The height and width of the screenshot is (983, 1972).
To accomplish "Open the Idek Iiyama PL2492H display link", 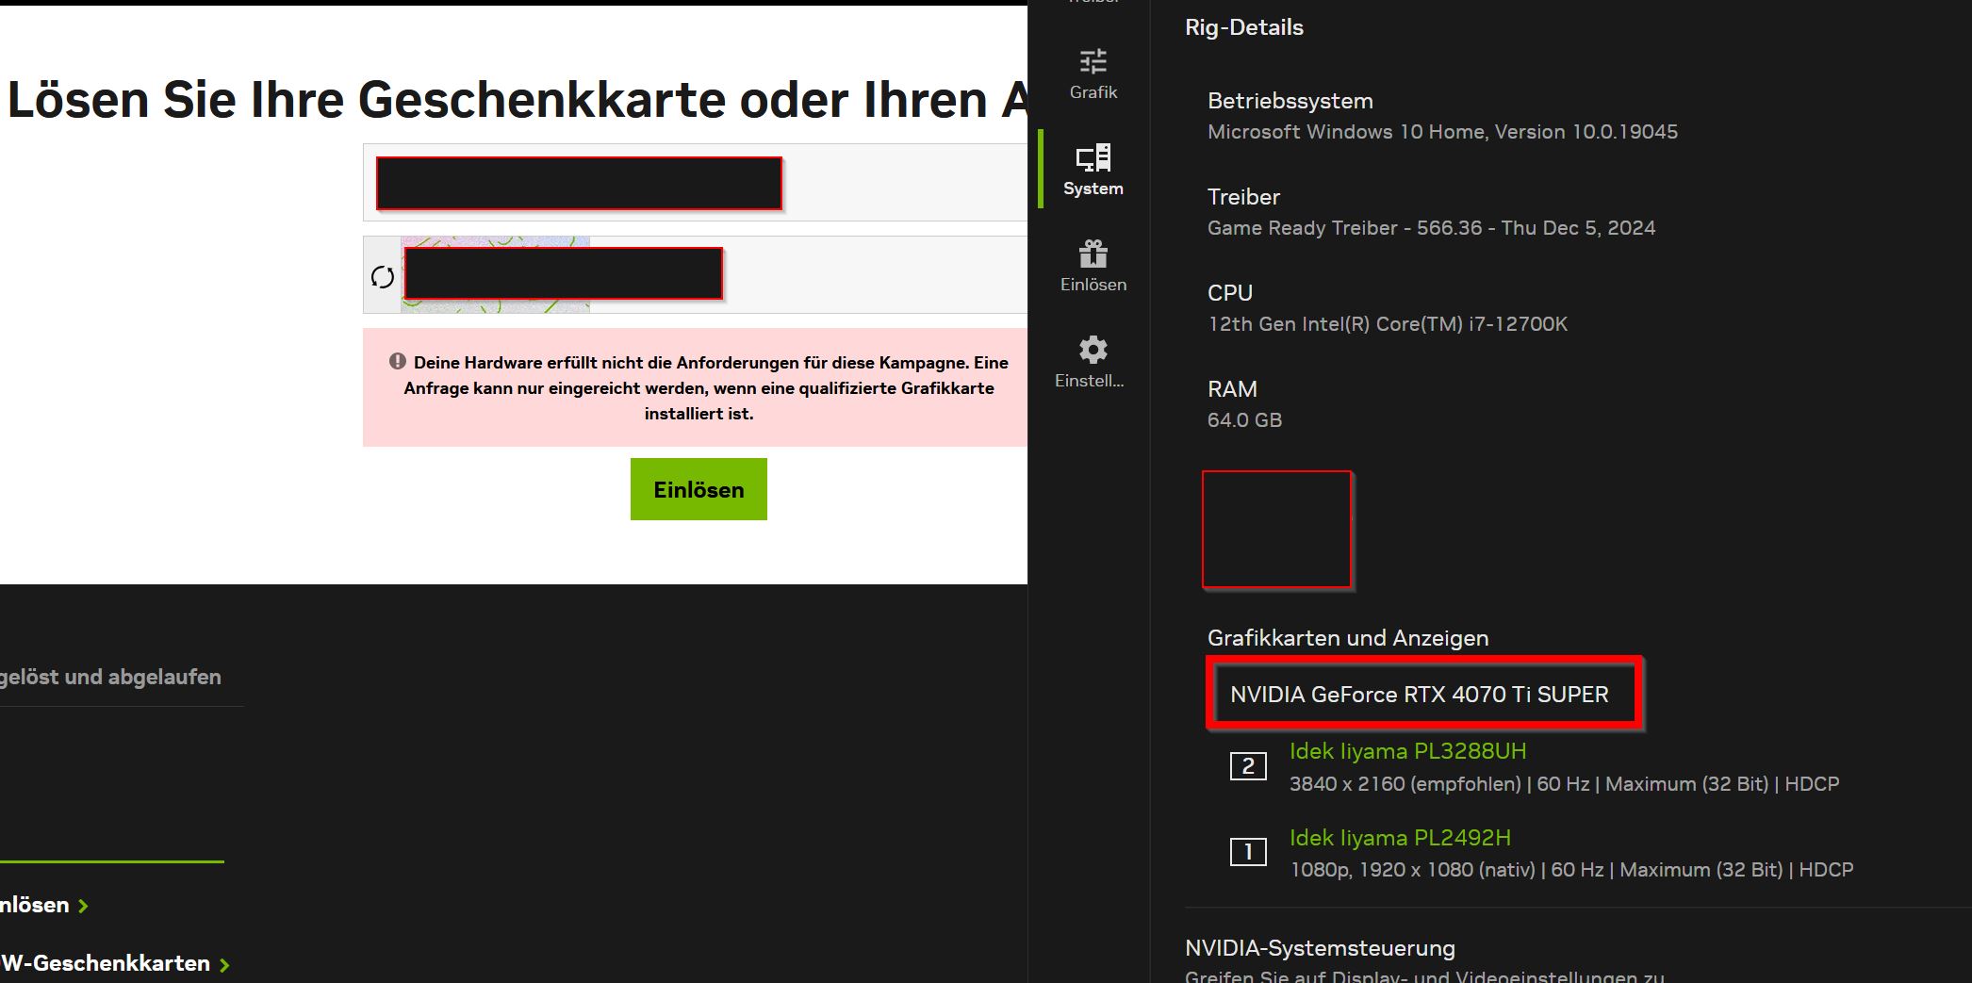I will [x=1400, y=838].
